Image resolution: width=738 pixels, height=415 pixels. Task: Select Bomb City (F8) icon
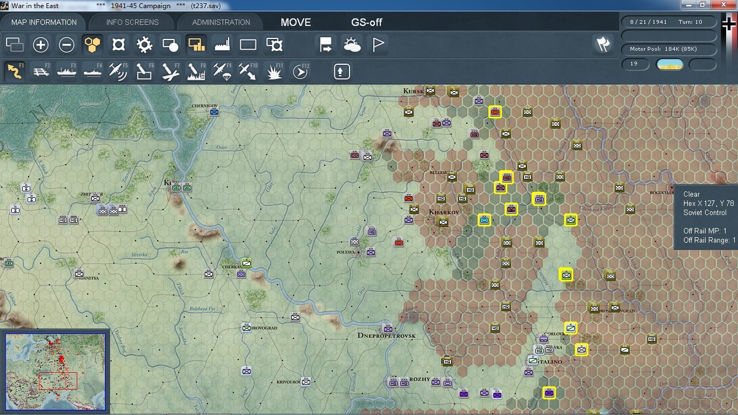[x=196, y=71]
